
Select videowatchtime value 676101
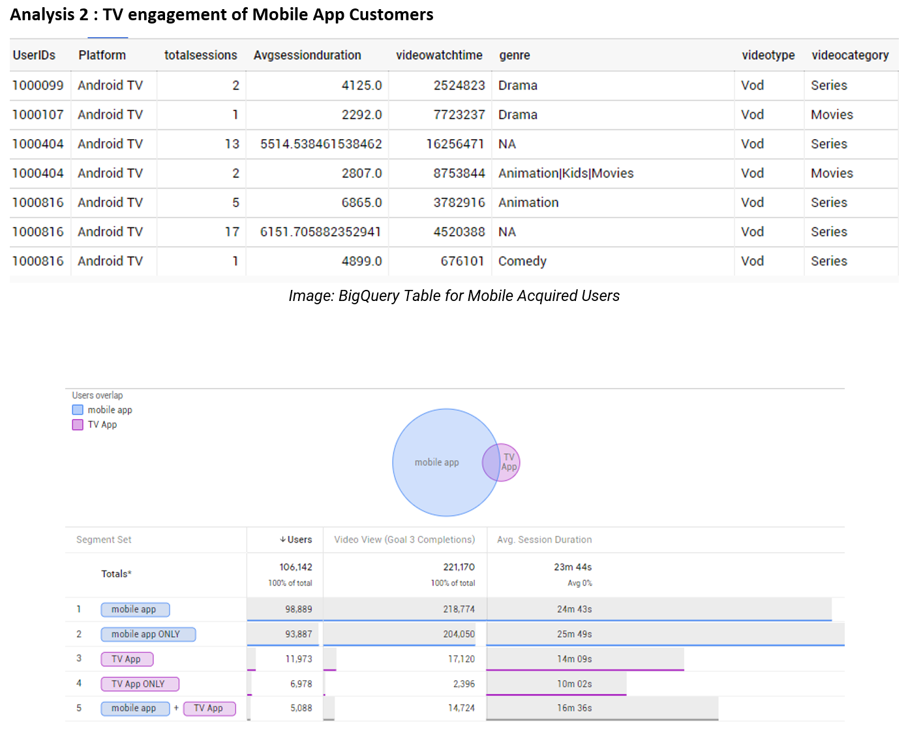[462, 261]
